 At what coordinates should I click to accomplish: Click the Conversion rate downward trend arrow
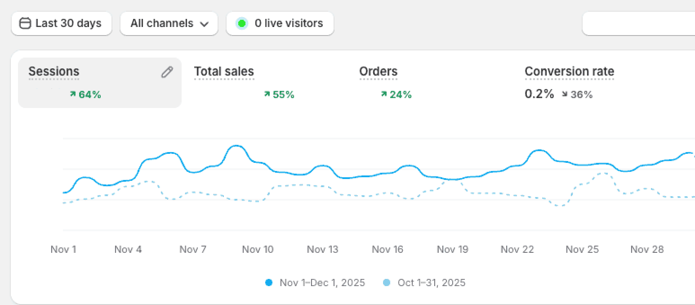pyautogui.click(x=565, y=94)
